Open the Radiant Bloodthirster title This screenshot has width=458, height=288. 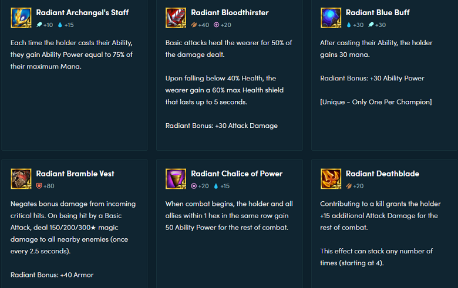coord(230,12)
